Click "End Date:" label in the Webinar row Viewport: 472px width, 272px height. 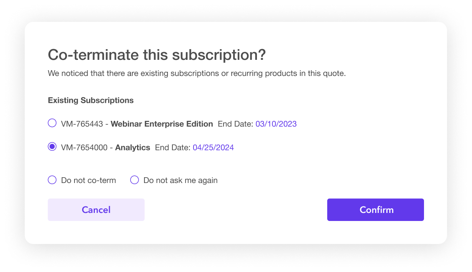[x=235, y=124]
